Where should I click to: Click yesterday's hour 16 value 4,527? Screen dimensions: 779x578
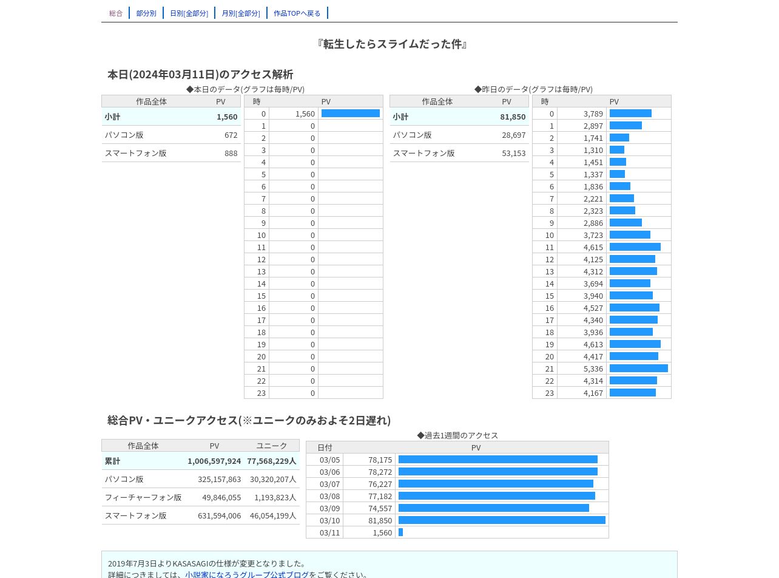coord(593,308)
